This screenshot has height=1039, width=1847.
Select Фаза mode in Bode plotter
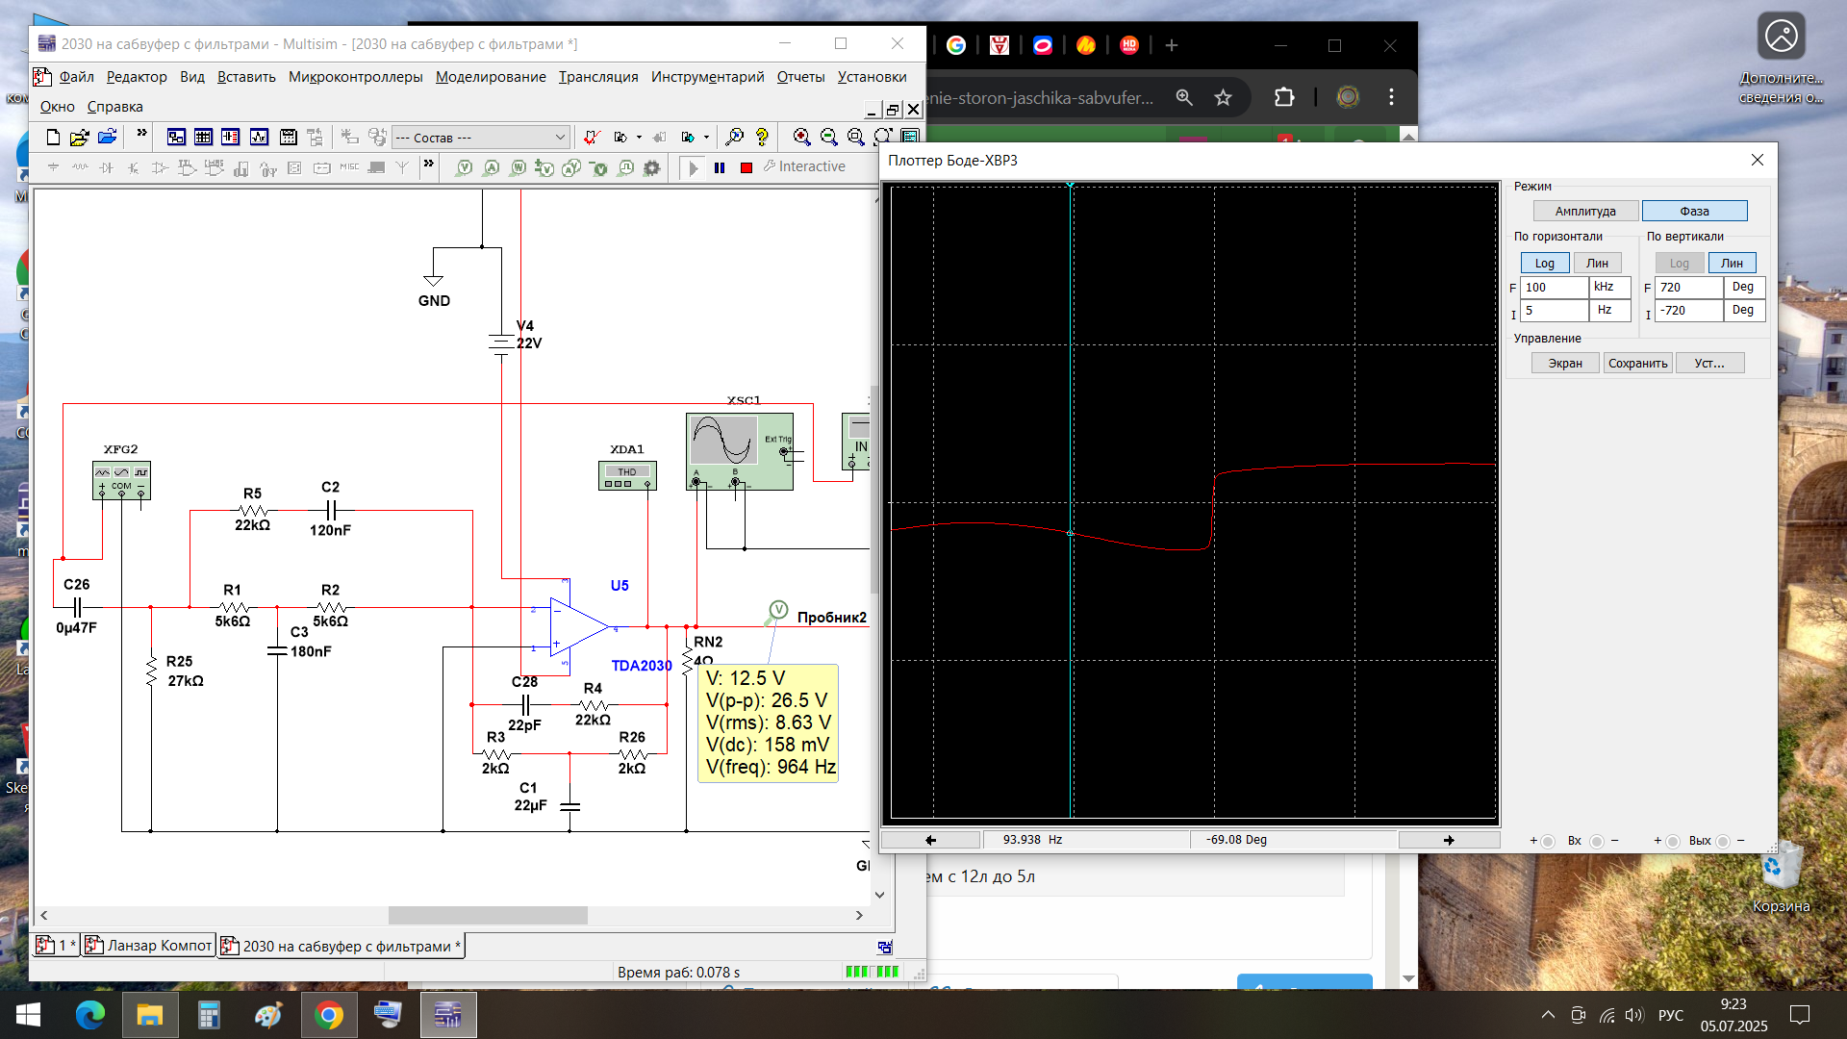(x=1694, y=212)
